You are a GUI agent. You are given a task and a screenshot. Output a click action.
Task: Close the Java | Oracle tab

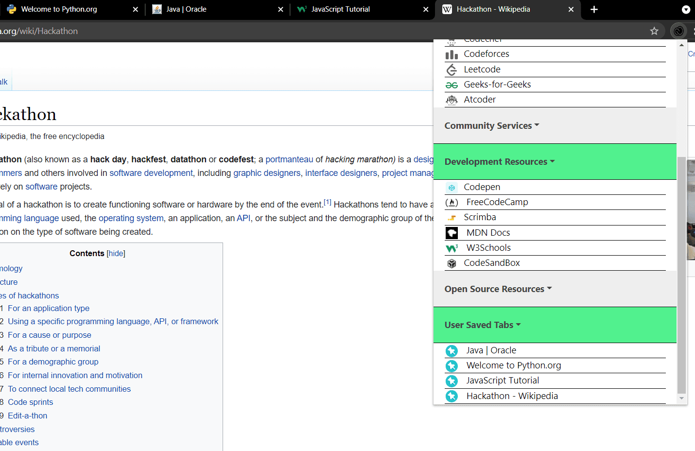[x=280, y=9]
